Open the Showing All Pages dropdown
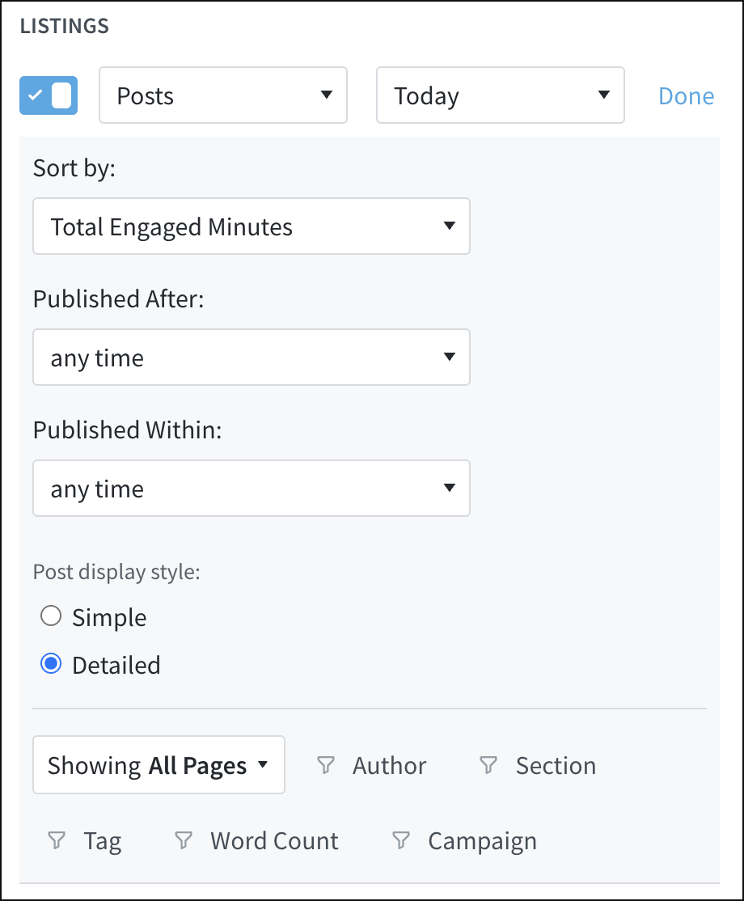The image size is (744, 901). click(159, 765)
